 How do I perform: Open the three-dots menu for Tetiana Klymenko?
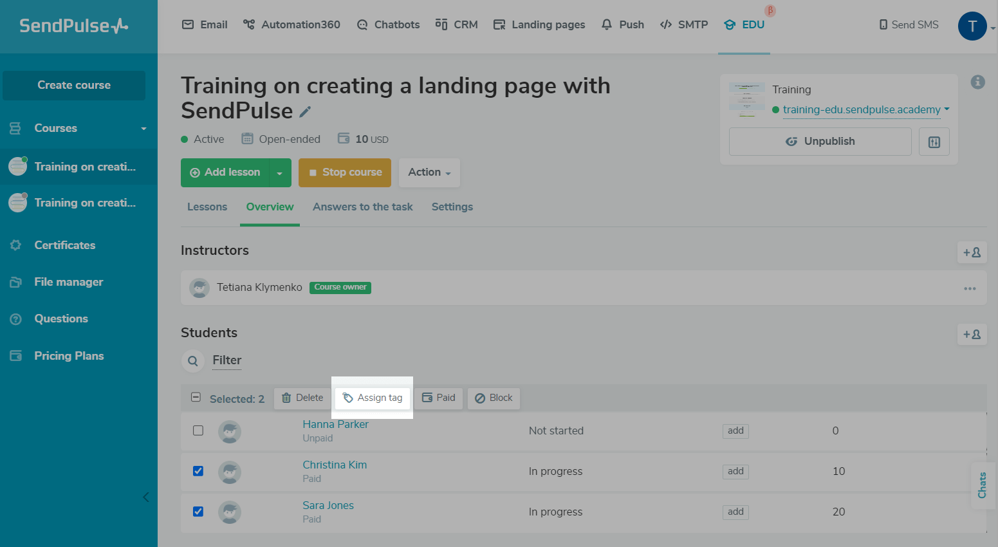click(970, 288)
